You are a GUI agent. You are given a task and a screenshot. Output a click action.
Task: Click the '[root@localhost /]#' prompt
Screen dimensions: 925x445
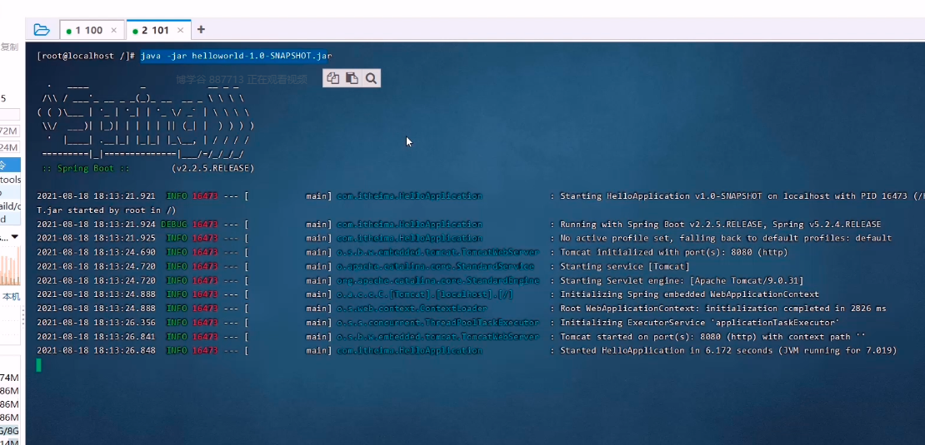tap(87, 56)
